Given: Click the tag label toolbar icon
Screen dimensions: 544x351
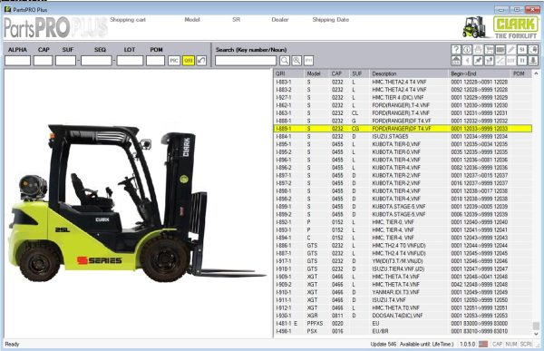Looking at the screenshot, I should tap(500, 50).
